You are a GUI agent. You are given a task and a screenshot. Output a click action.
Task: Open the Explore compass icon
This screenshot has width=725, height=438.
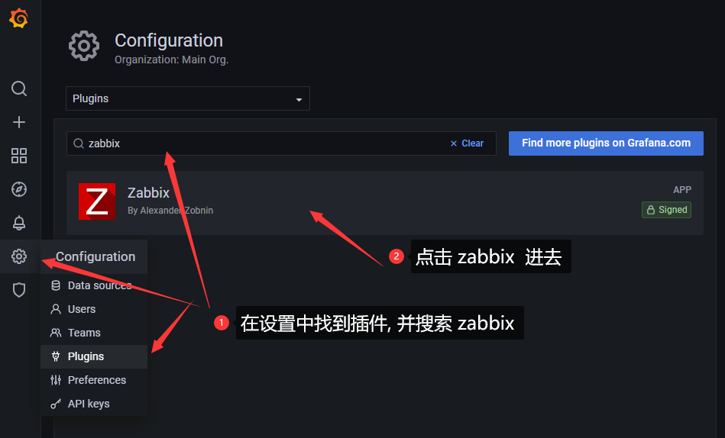point(19,189)
